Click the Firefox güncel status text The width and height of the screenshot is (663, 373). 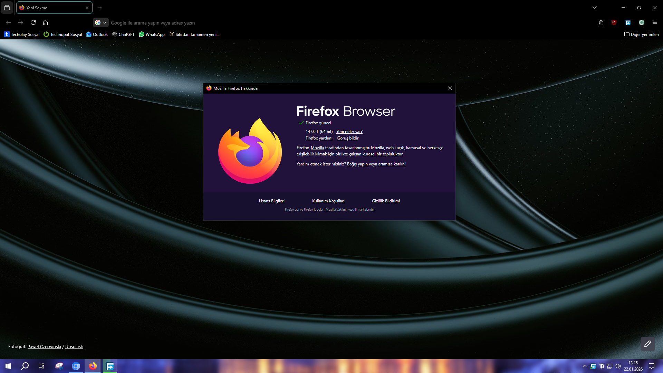pyautogui.click(x=318, y=123)
